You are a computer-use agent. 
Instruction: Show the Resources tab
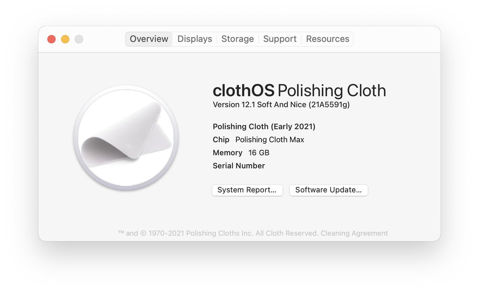coord(328,39)
